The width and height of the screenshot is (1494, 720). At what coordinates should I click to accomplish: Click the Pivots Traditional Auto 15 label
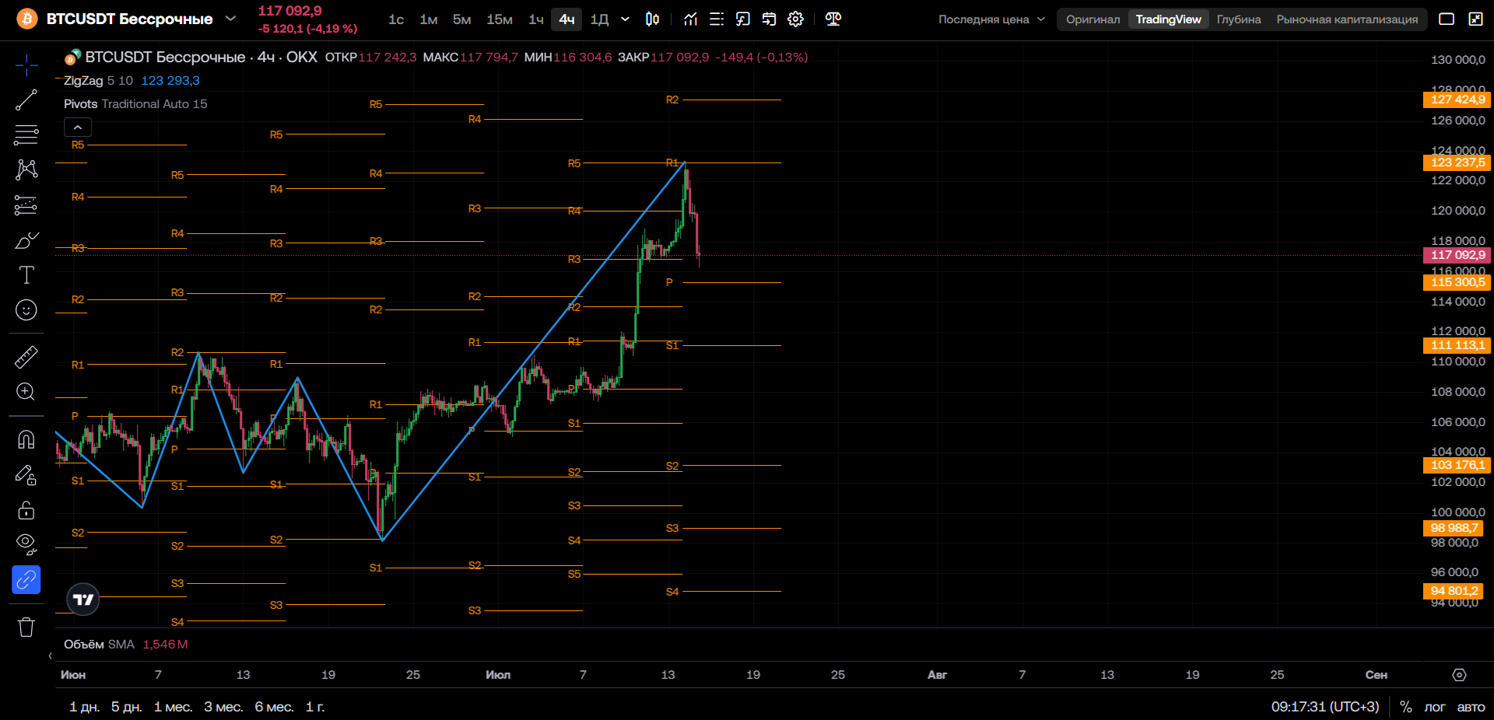[135, 104]
